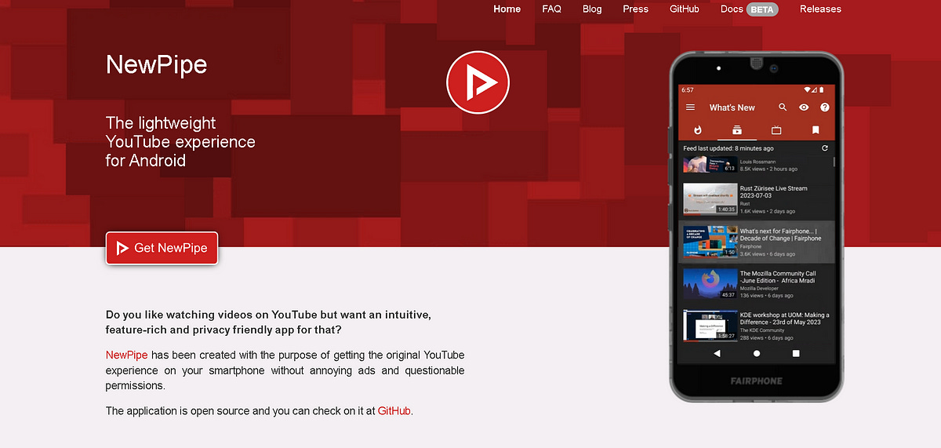Open the Blog page

point(593,9)
